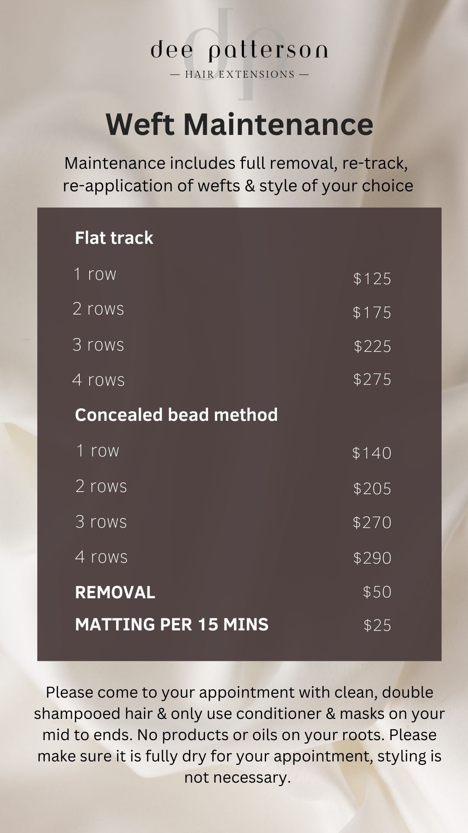Click the maintenance includes description text
468x833 pixels.
[x=237, y=174]
